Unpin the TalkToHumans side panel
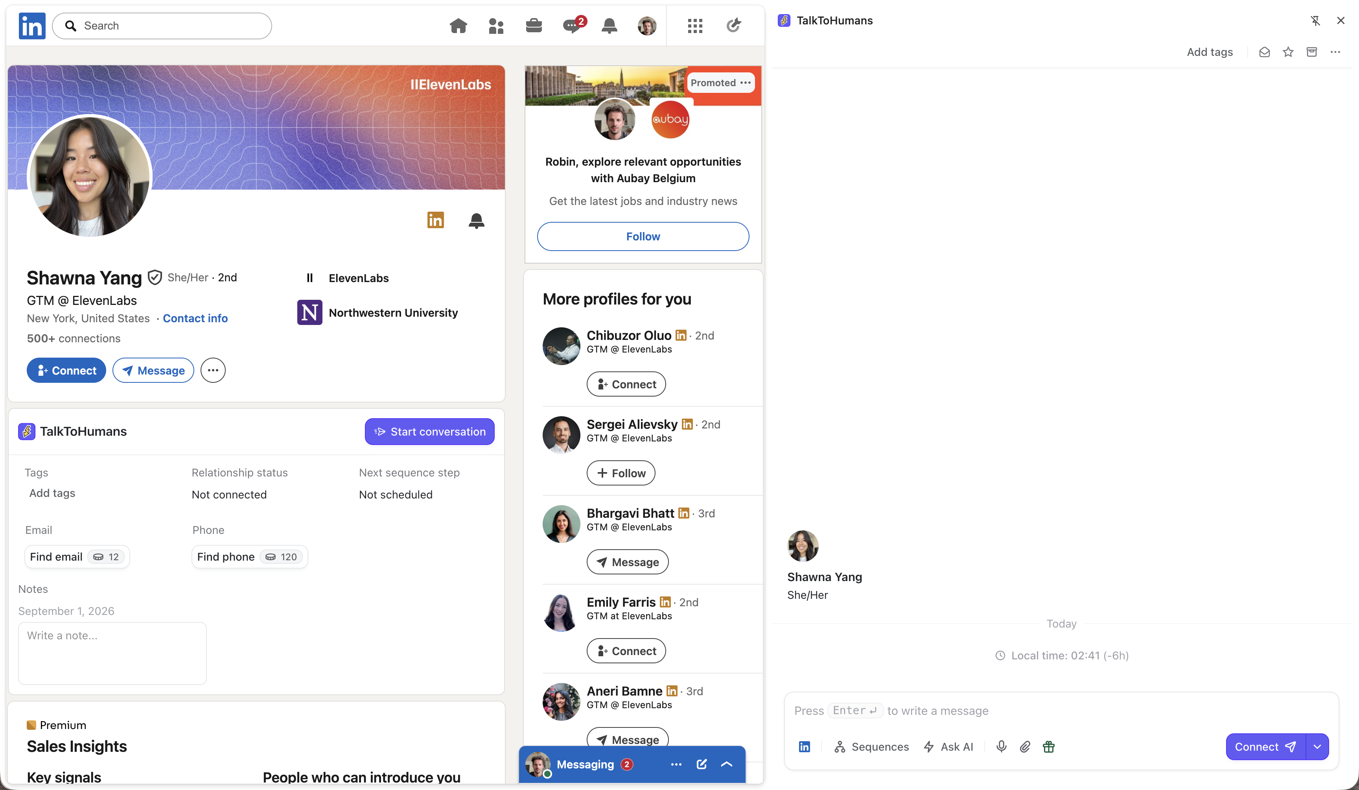The width and height of the screenshot is (1359, 790). click(1315, 20)
